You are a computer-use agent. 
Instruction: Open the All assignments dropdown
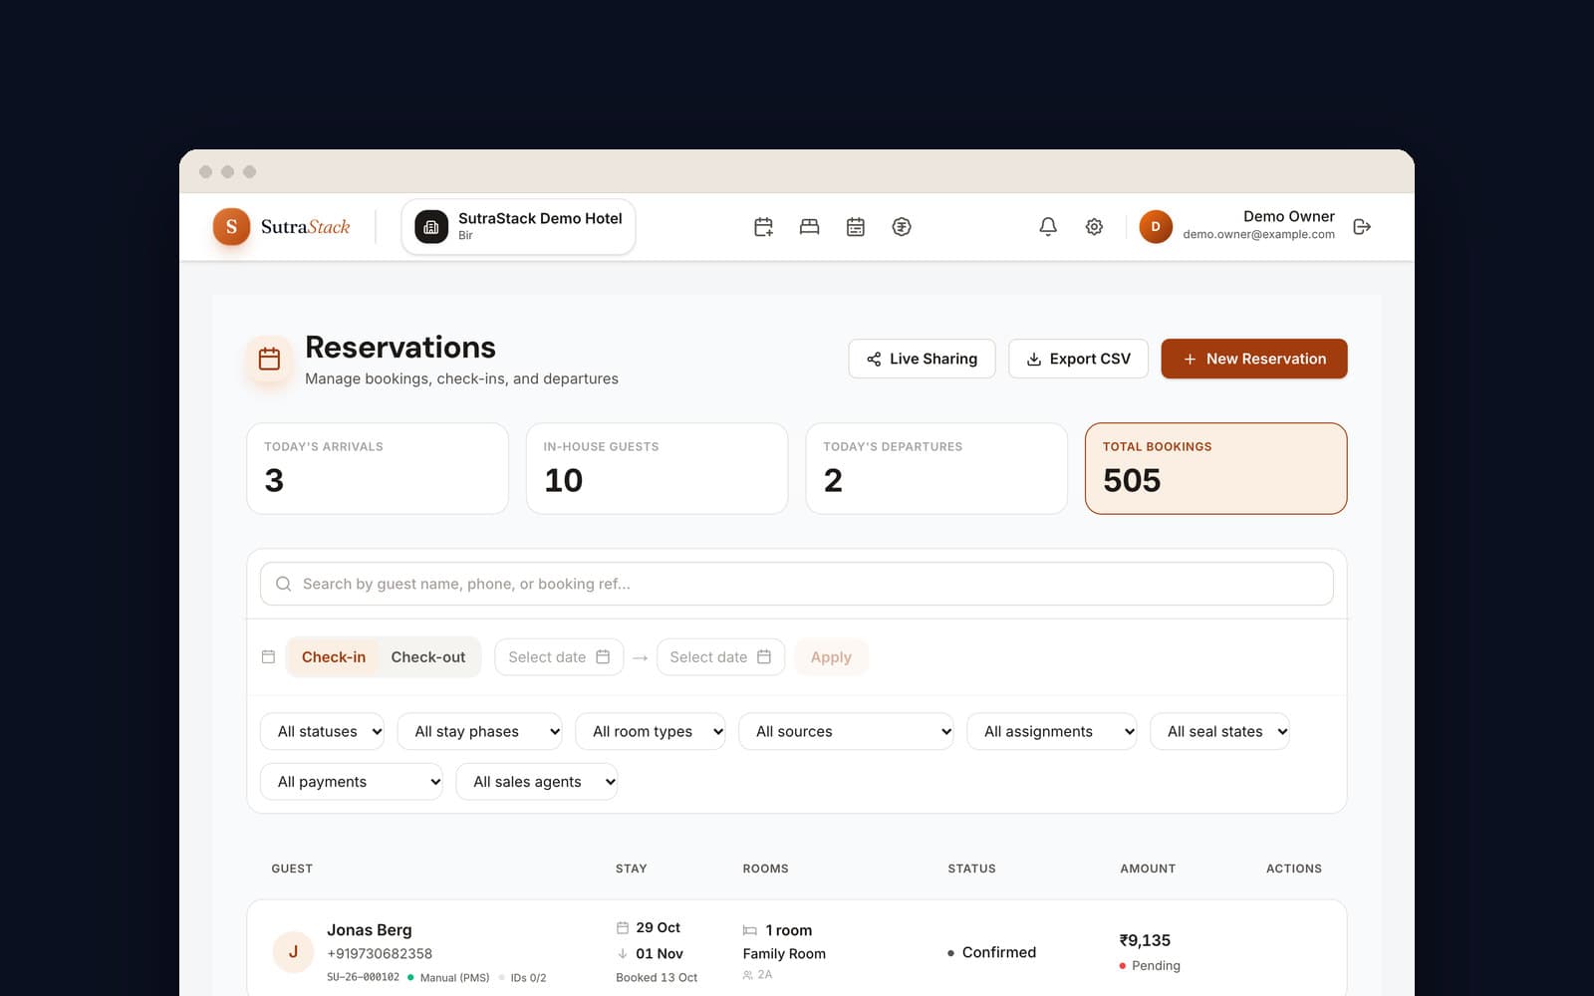pos(1052,731)
